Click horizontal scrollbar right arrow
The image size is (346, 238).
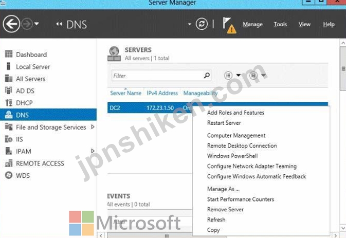click(x=336, y=235)
